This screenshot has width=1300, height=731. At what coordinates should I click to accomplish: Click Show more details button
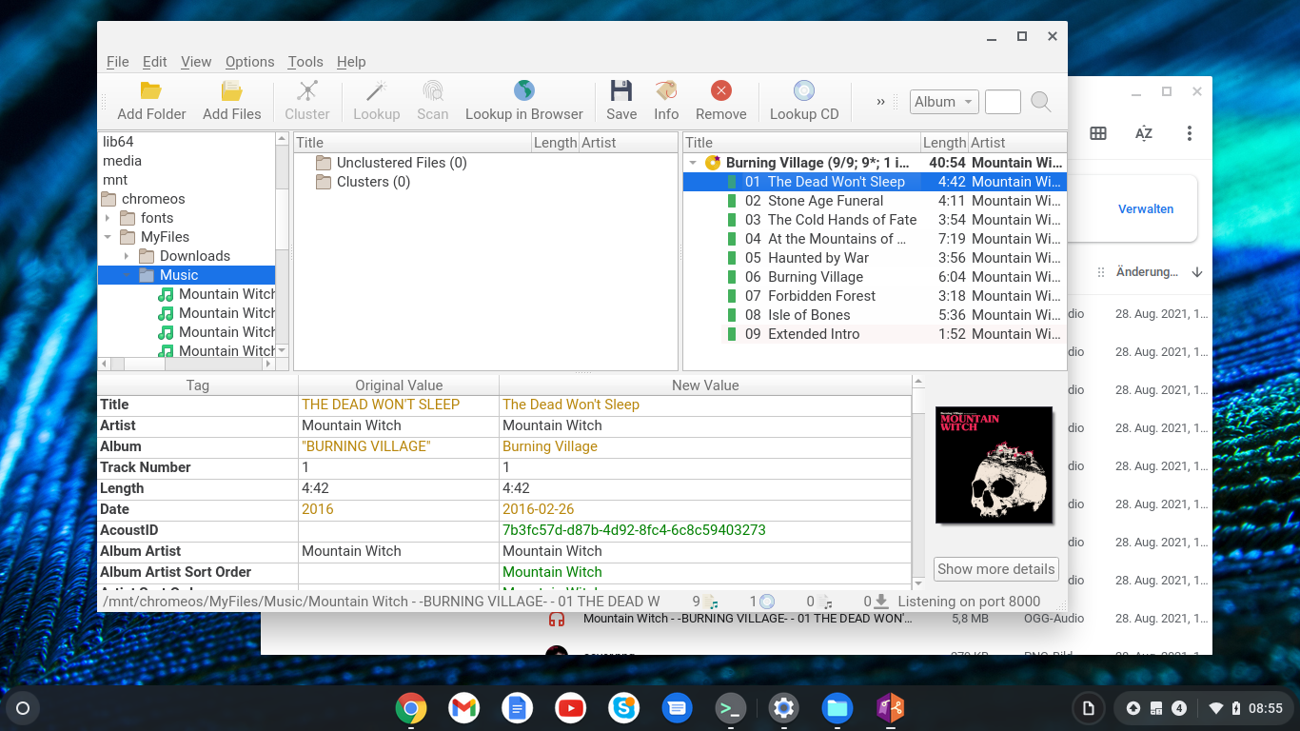[996, 569]
